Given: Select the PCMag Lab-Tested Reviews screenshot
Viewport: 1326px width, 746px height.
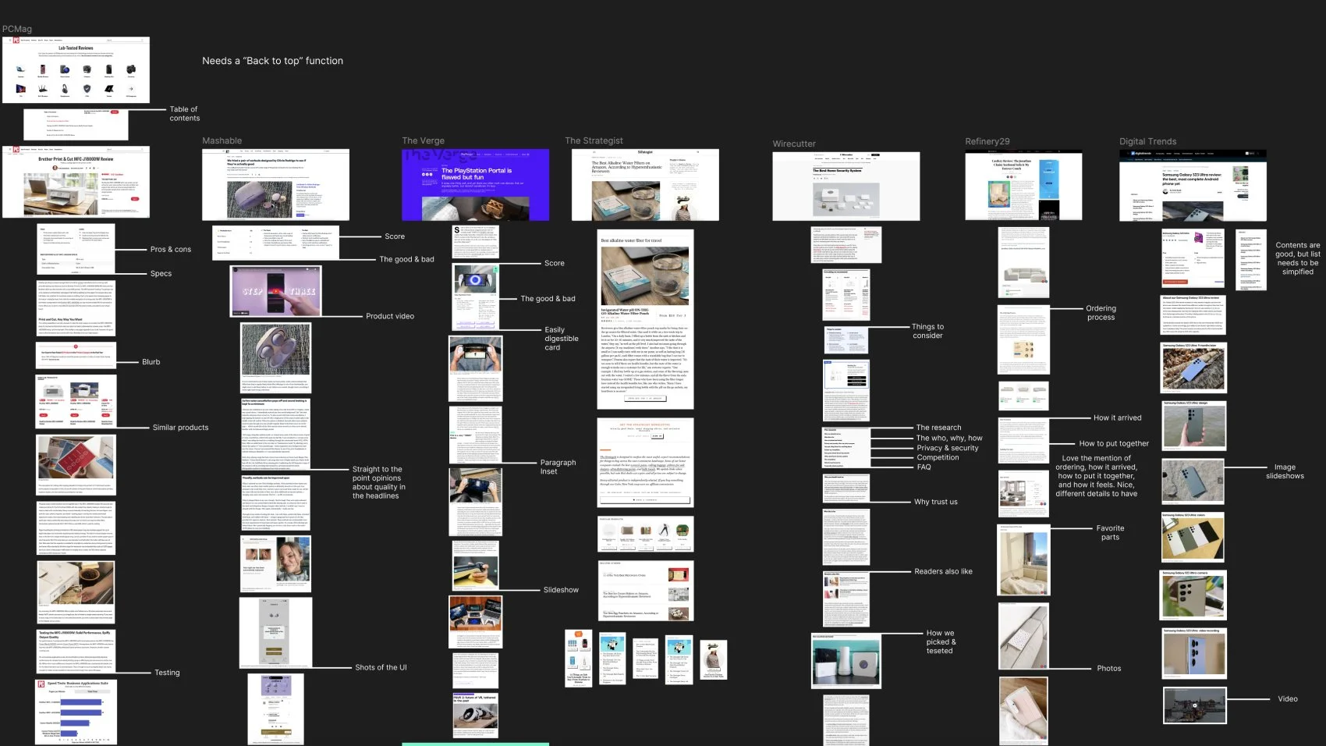Looking at the screenshot, I should click(x=76, y=70).
